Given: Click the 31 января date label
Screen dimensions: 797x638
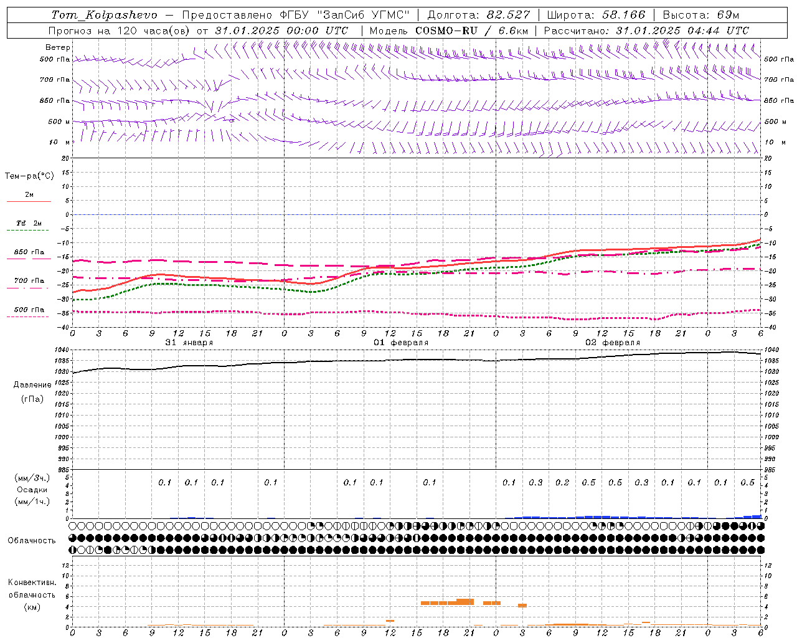Looking at the screenshot, I should tap(189, 343).
